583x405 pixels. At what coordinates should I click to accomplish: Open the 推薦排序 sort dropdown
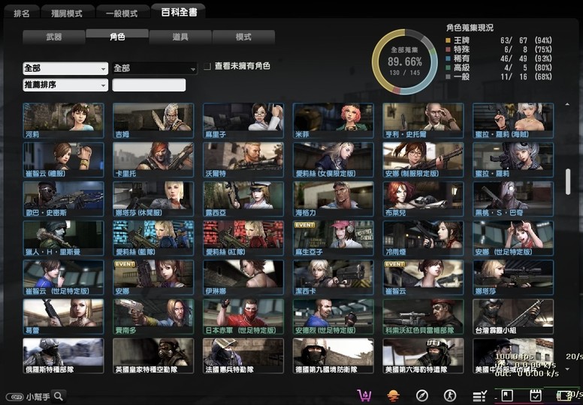(65, 85)
